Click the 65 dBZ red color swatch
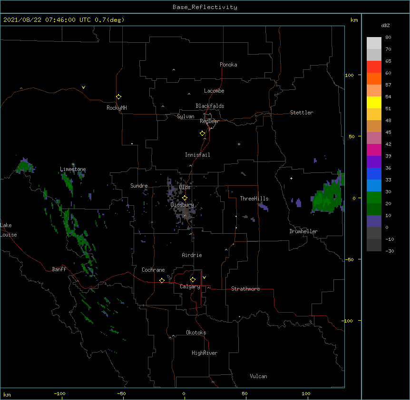This screenshot has height=400, width=410. [x=374, y=67]
